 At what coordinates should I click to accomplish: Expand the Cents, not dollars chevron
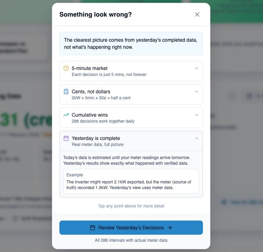pos(197,92)
